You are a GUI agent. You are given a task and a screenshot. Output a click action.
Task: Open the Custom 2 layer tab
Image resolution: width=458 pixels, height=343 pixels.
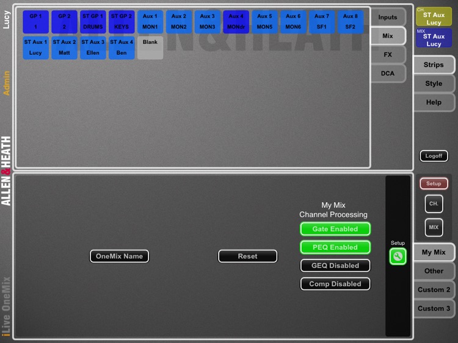434,289
